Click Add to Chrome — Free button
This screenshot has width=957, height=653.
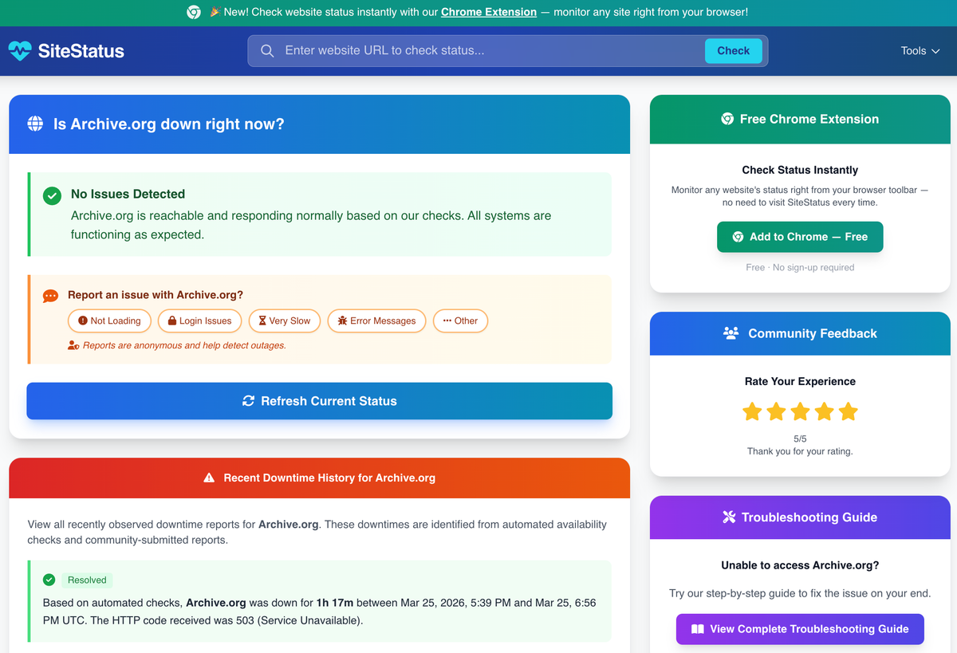[800, 237]
